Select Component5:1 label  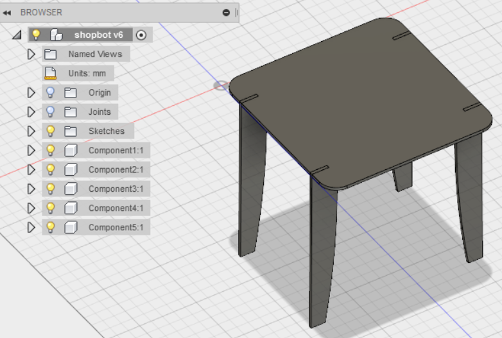coord(116,227)
